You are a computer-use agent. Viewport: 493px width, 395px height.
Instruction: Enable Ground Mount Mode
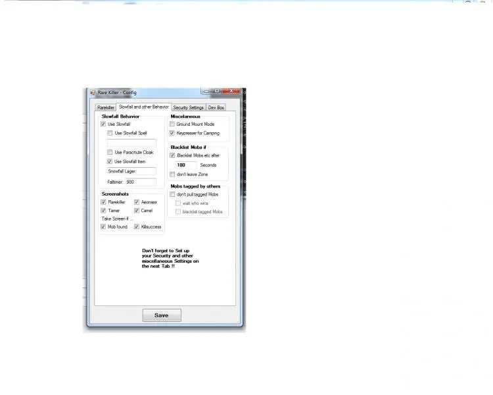[x=172, y=124]
